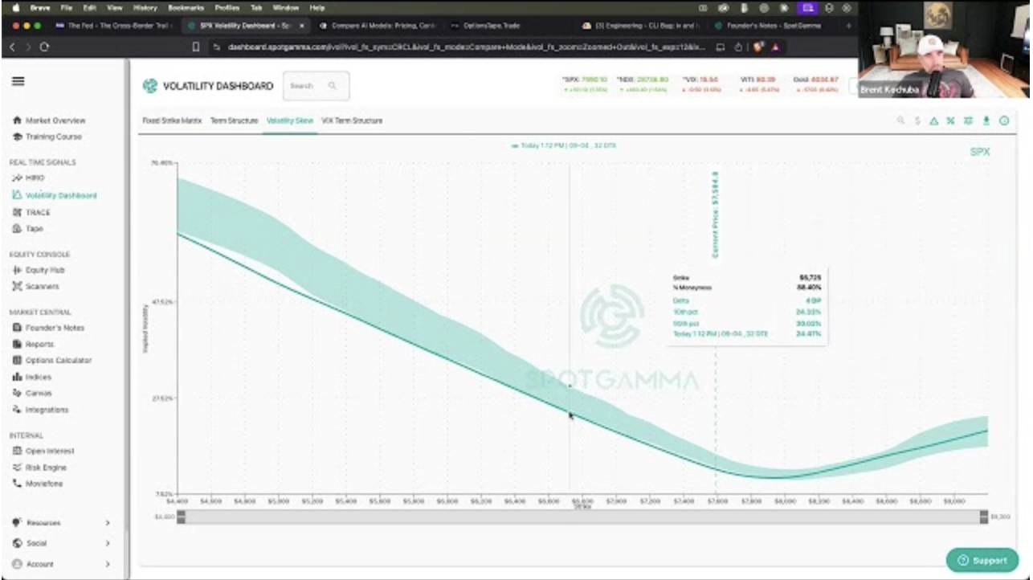Click the TRACE sidebar icon
Image resolution: width=1033 pixels, height=580 pixels.
tap(17, 212)
